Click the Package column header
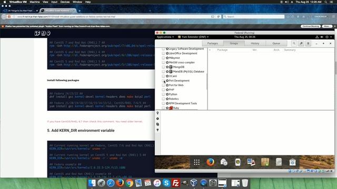Viewport: 337px width, 189px height. (222, 50)
